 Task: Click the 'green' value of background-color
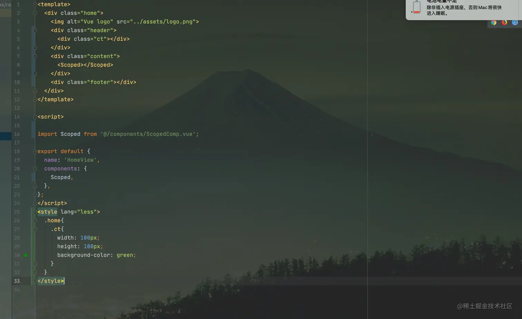(125, 255)
